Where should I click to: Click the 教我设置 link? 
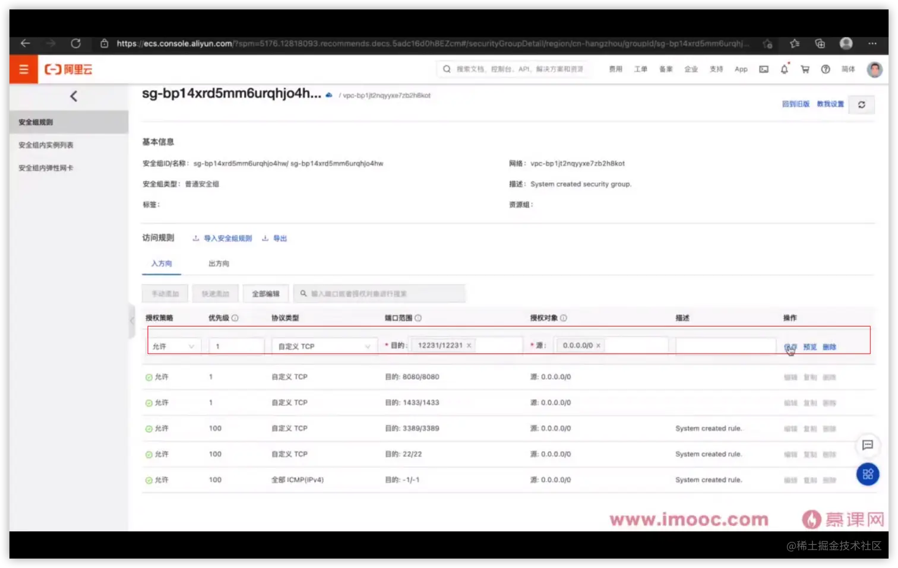pyautogui.click(x=830, y=104)
